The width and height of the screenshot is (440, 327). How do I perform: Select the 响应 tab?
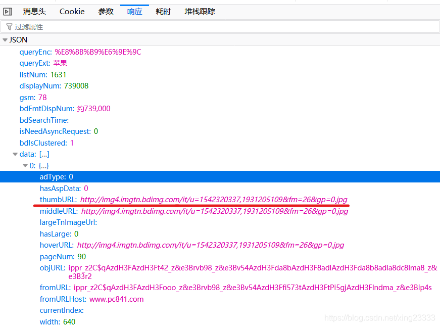[x=134, y=12]
